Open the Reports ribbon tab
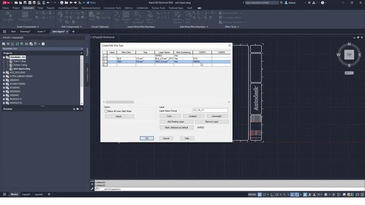The width and height of the screenshot is (365, 205). pos(51,8)
